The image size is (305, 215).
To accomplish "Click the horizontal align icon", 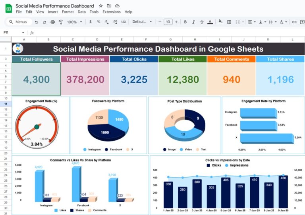I will 250,22.
